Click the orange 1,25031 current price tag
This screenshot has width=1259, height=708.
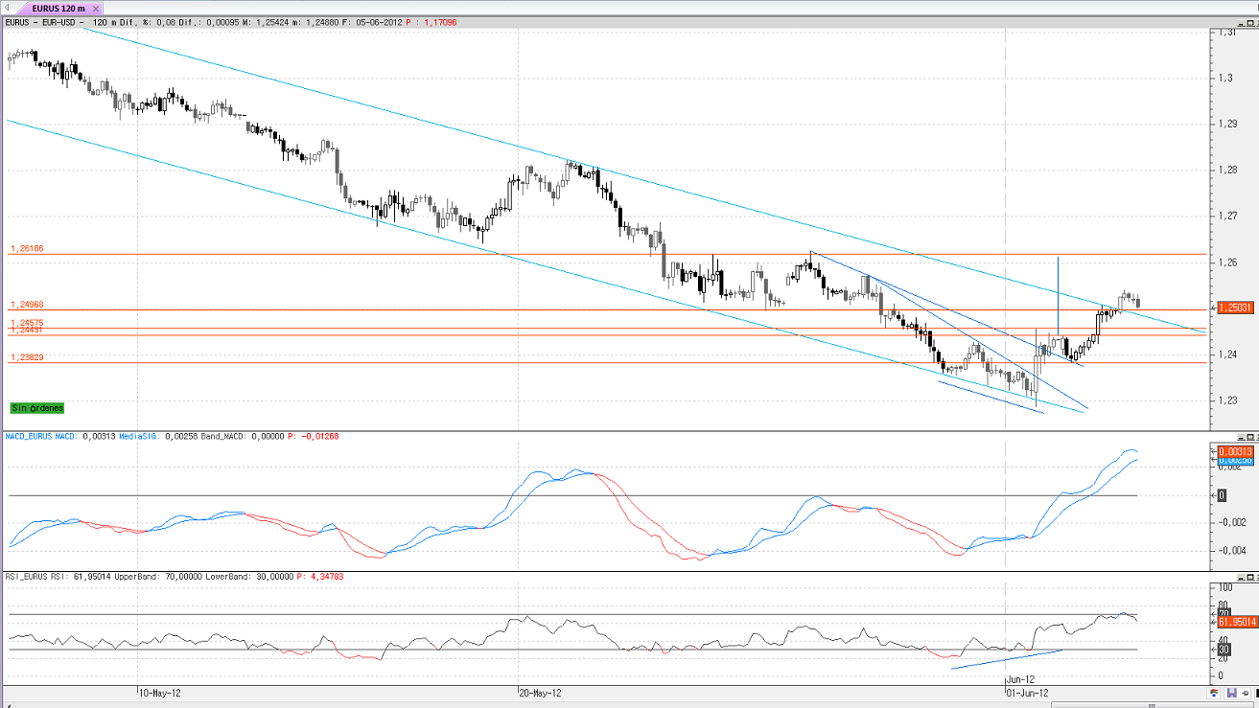[x=1235, y=308]
